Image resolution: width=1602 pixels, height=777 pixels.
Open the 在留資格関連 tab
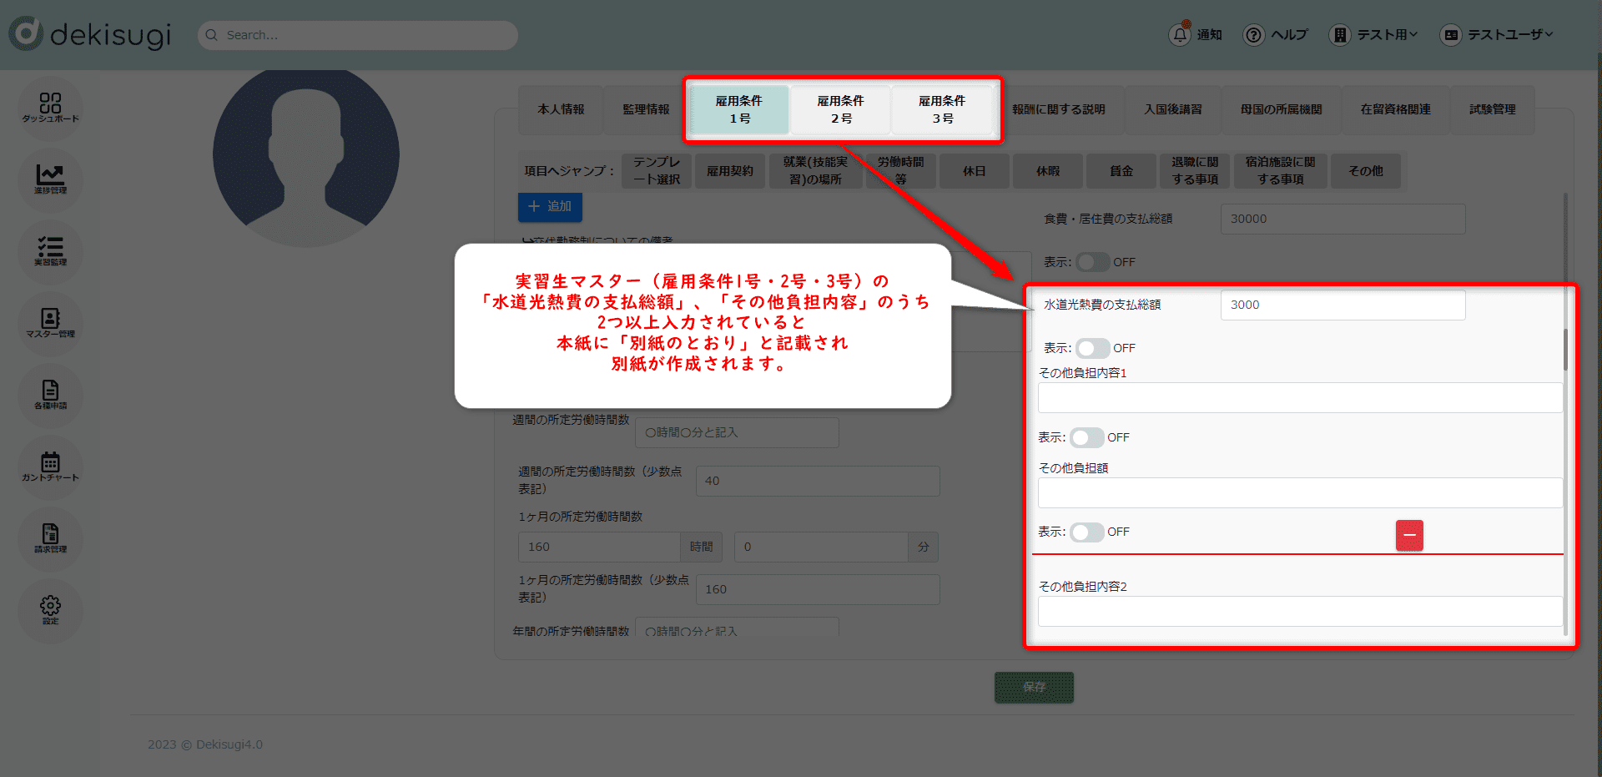pyautogui.click(x=1395, y=109)
